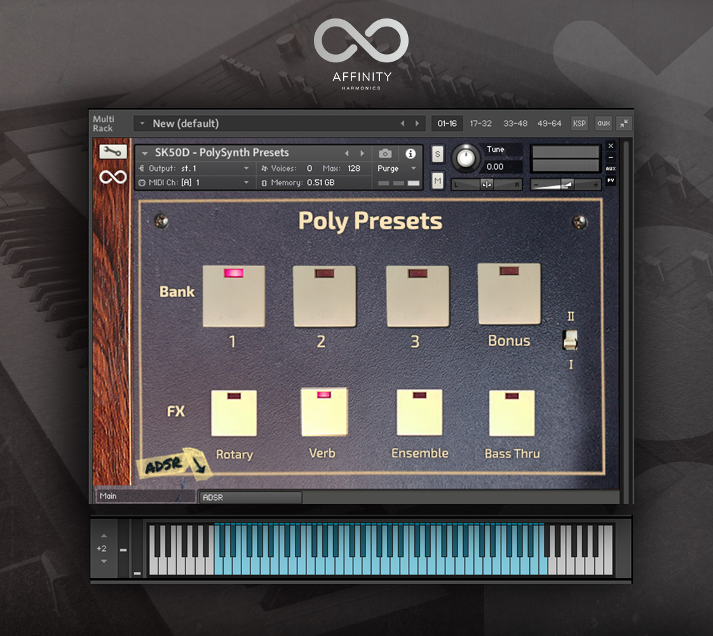Shift keyboard octave up arrow
The image size is (713, 636).
pos(104,536)
